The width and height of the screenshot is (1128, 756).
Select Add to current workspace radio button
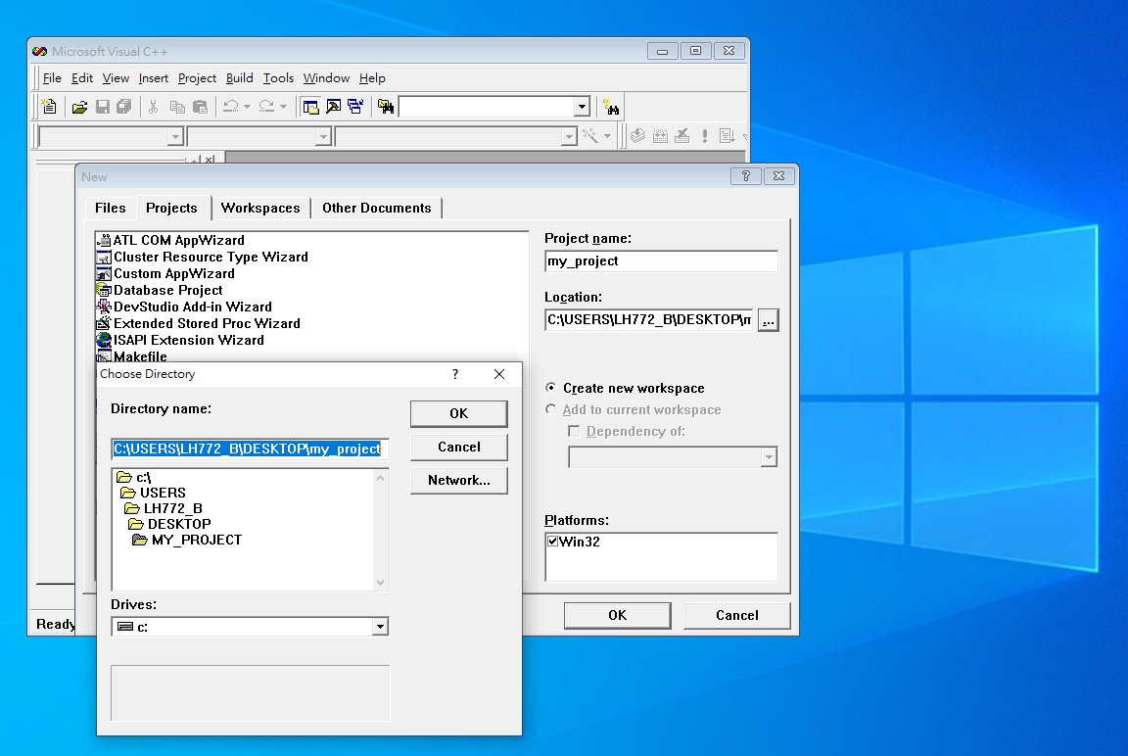coord(551,409)
